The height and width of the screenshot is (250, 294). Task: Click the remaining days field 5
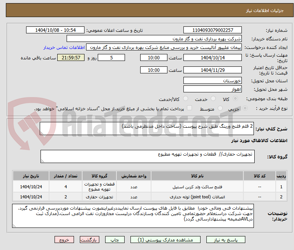(x=111, y=57)
